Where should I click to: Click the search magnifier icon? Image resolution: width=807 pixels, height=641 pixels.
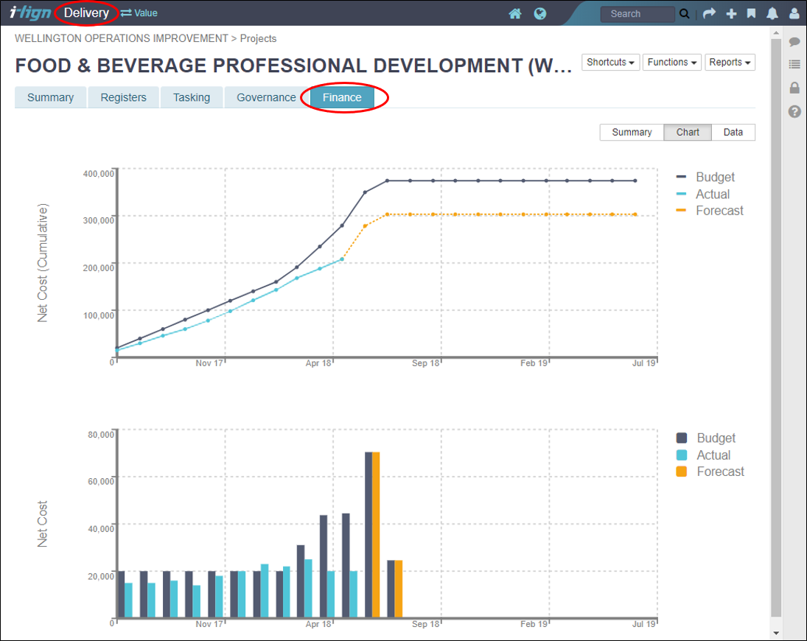pyautogui.click(x=685, y=14)
